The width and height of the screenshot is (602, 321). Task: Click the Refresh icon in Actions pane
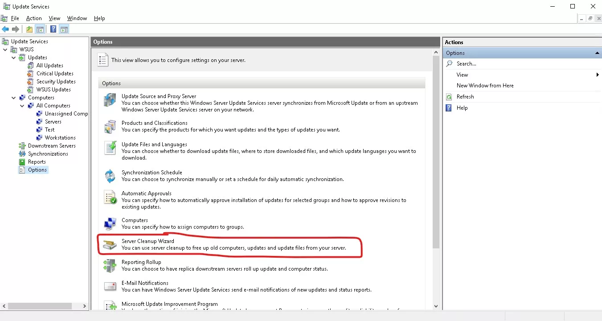pyautogui.click(x=449, y=97)
